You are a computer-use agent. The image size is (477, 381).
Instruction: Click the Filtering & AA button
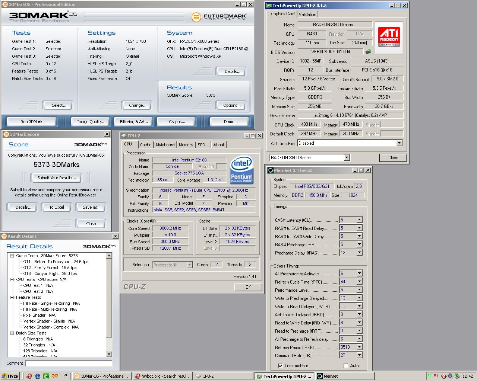(x=134, y=122)
